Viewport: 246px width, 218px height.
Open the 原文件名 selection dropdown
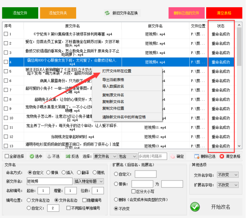105,156
